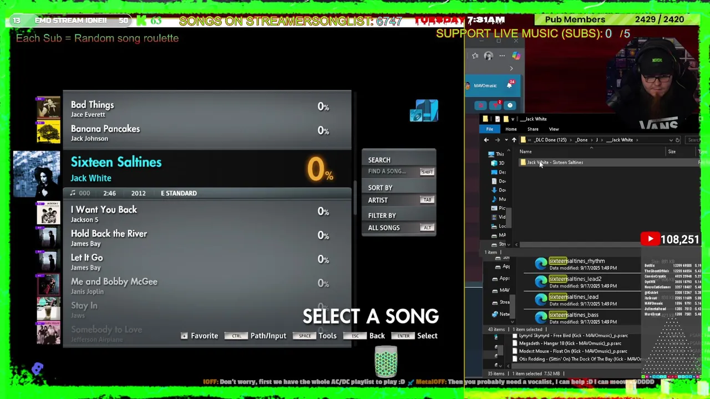Image resolution: width=710 pixels, height=399 pixels.
Task: Click the notification bell with 24 badge
Action: tap(509, 85)
